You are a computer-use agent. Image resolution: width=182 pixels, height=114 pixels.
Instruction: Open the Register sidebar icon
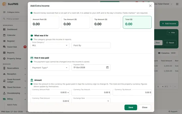4,41
